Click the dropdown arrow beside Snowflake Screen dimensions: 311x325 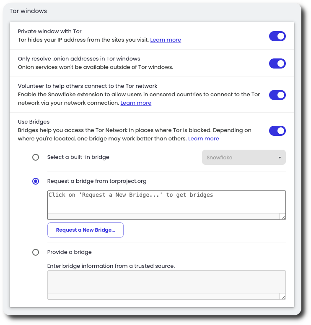[x=280, y=158]
